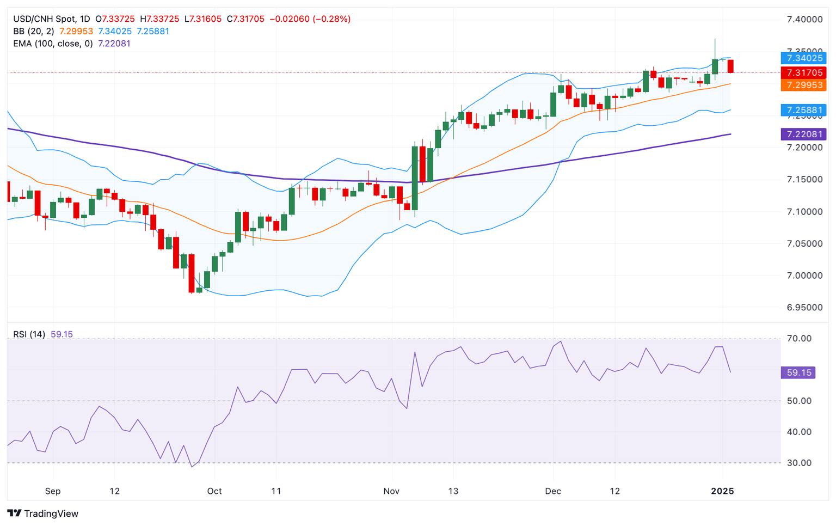836x526 pixels.
Task: Click the purple 59.15 RSI value tag
Action: pyautogui.click(x=798, y=373)
